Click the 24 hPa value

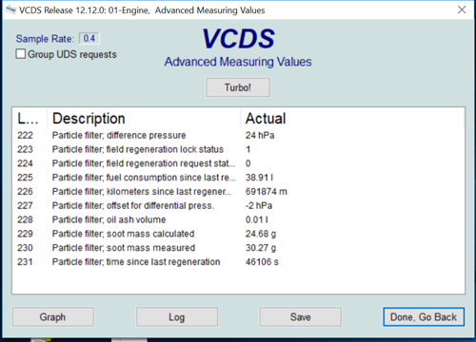[x=260, y=135]
